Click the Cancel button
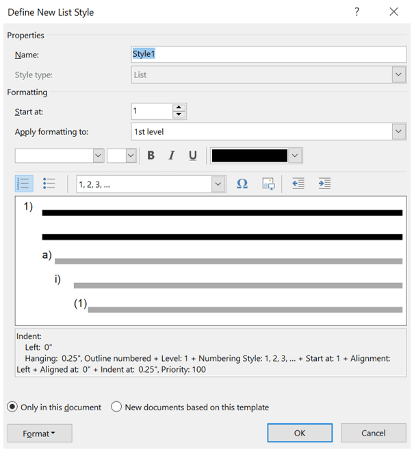The image size is (414, 450). click(x=373, y=433)
